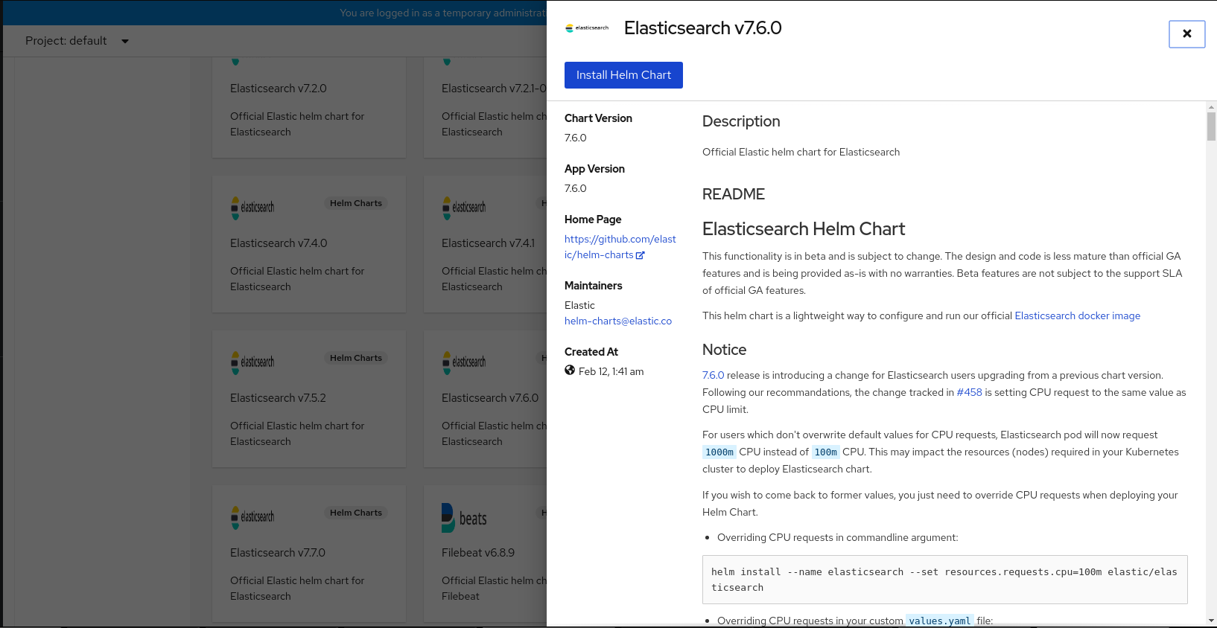Click the 100m inline code value
This screenshot has width=1217, height=628.
[x=825, y=452]
